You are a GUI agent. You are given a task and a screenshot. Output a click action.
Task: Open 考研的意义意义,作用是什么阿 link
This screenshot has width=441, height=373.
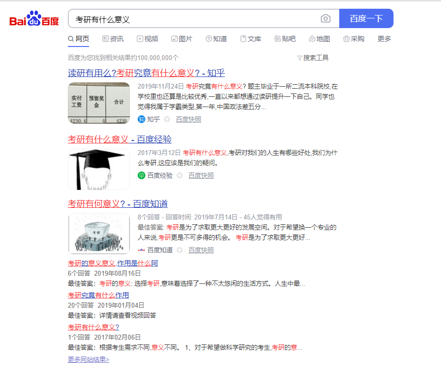[113, 264]
